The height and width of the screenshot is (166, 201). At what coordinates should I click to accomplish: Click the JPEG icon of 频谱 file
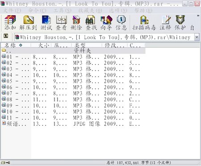[4, 123]
